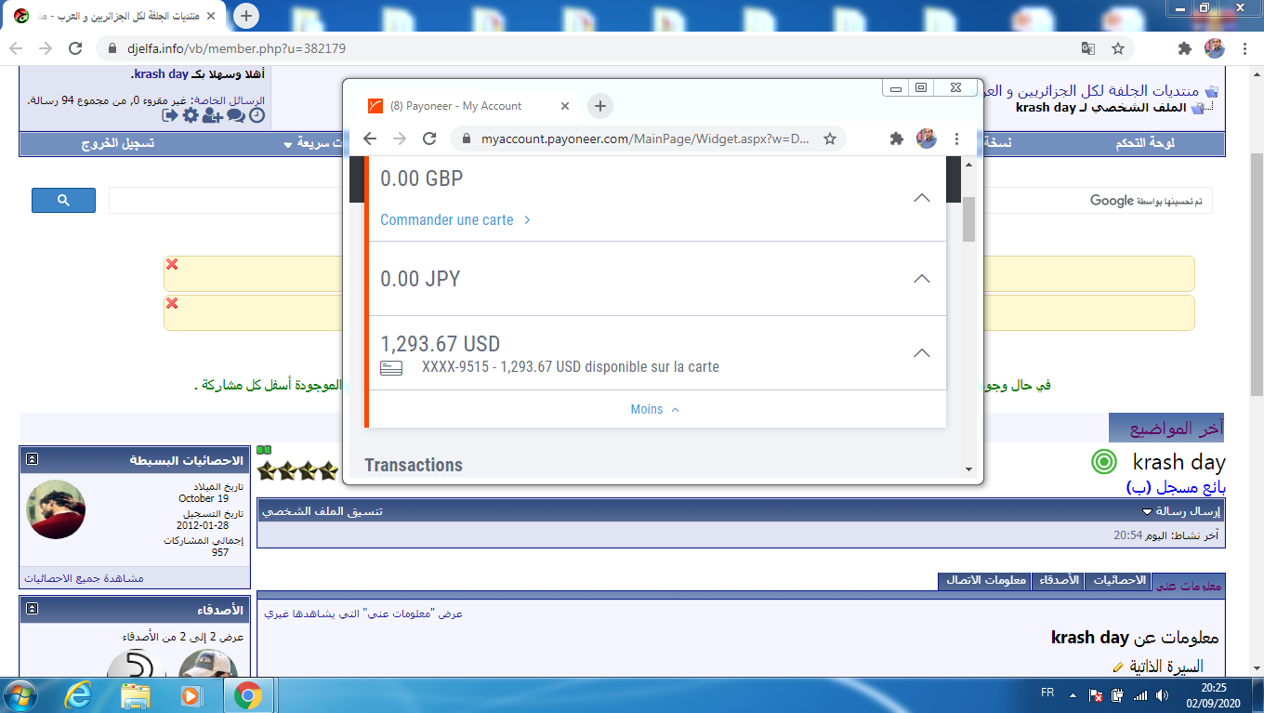Click the djelfa.info address bar URL

(236, 48)
